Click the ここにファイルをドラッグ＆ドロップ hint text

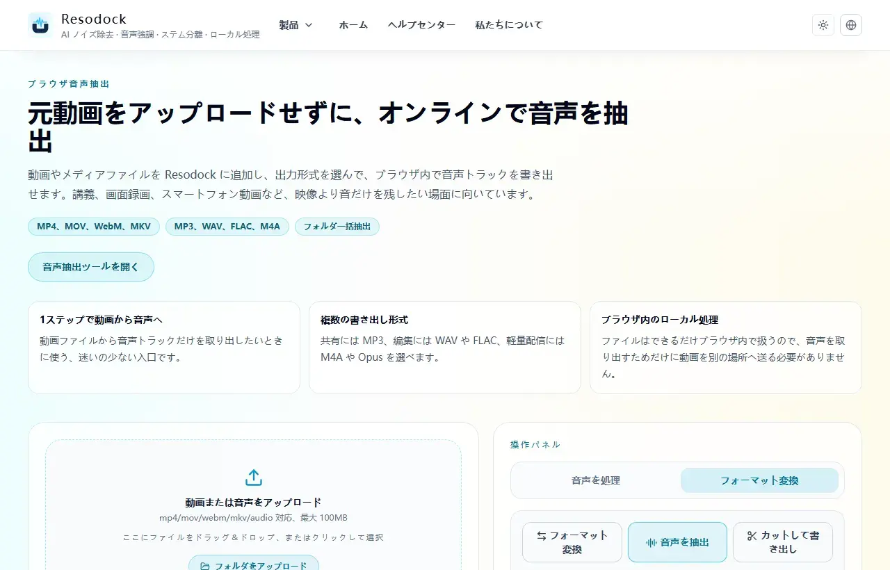(x=254, y=537)
